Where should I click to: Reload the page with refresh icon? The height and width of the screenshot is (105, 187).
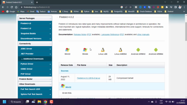12,7
